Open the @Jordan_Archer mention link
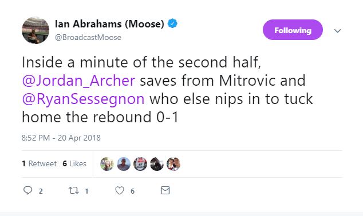 [x=78, y=81]
